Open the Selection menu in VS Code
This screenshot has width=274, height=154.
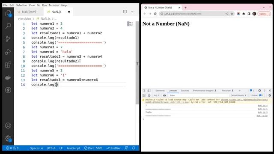tap(22, 5)
